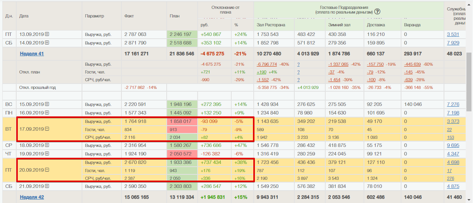This screenshot has width=473, height=203.
Task: Collapse the 20.09.2019 expanded row
Action: (47, 170)
